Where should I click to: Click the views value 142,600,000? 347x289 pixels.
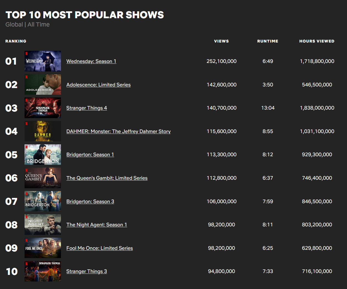click(221, 85)
